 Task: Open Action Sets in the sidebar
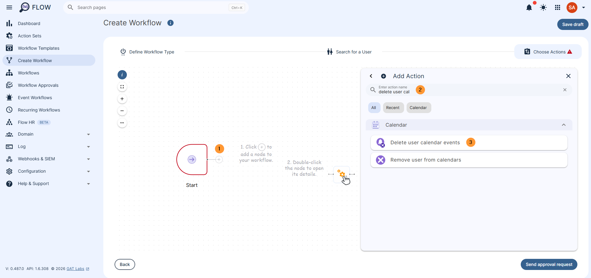click(49, 36)
